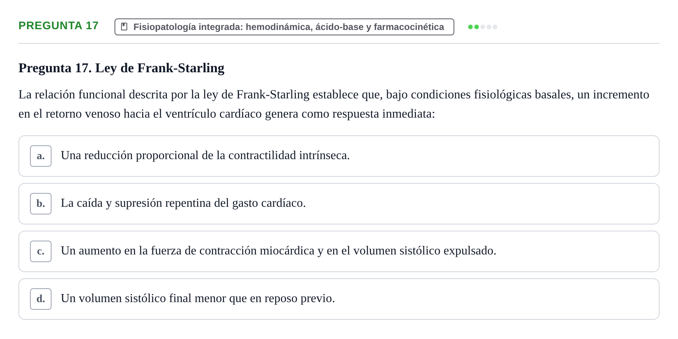Screen dimensions: 678x339
Task: Click the first green difficulty dot
Action: click(x=470, y=27)
